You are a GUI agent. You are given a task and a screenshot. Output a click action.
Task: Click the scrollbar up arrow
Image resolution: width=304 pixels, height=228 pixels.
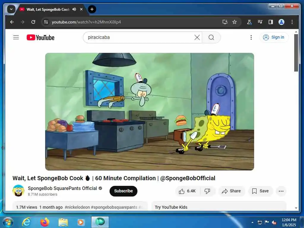(x=296, y=31)
